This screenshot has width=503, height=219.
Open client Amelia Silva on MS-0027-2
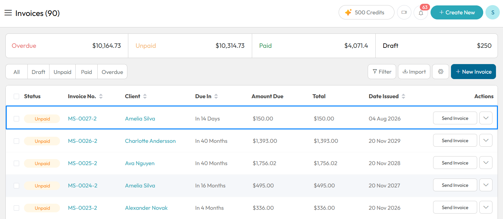tap(140, 119)
